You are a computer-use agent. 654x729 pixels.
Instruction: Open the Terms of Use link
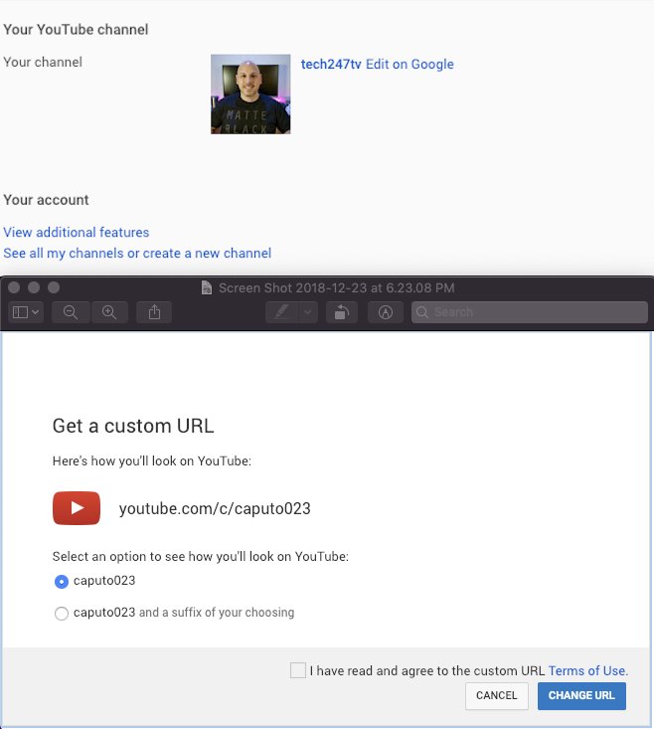click(588, 671)
